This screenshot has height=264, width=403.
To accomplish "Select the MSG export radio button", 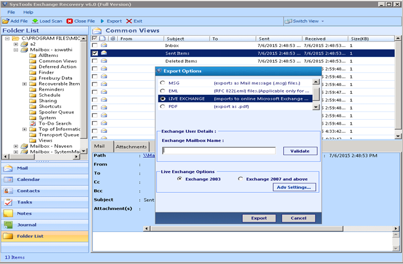I will tap(163, 83).
